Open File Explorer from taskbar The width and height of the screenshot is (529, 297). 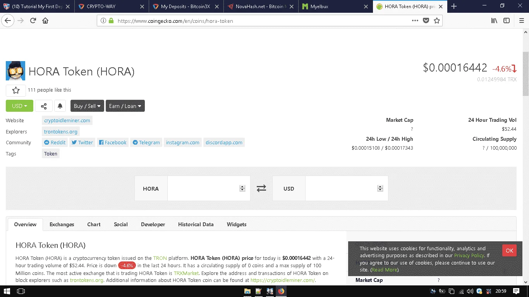tap(247, 291)
